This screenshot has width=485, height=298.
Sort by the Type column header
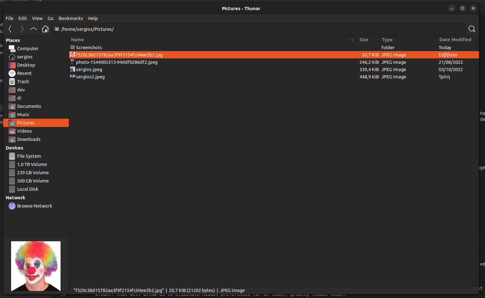[387, 40]
